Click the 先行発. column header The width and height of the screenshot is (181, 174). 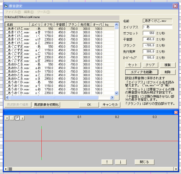click(x=85, y=25)
